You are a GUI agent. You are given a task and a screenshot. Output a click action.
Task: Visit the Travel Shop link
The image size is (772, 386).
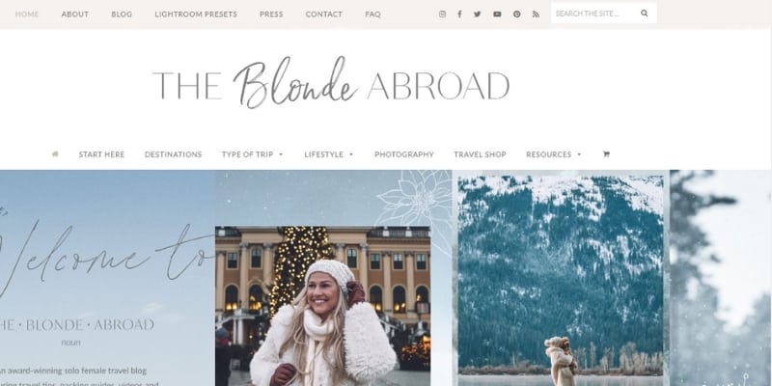(480, 154)
